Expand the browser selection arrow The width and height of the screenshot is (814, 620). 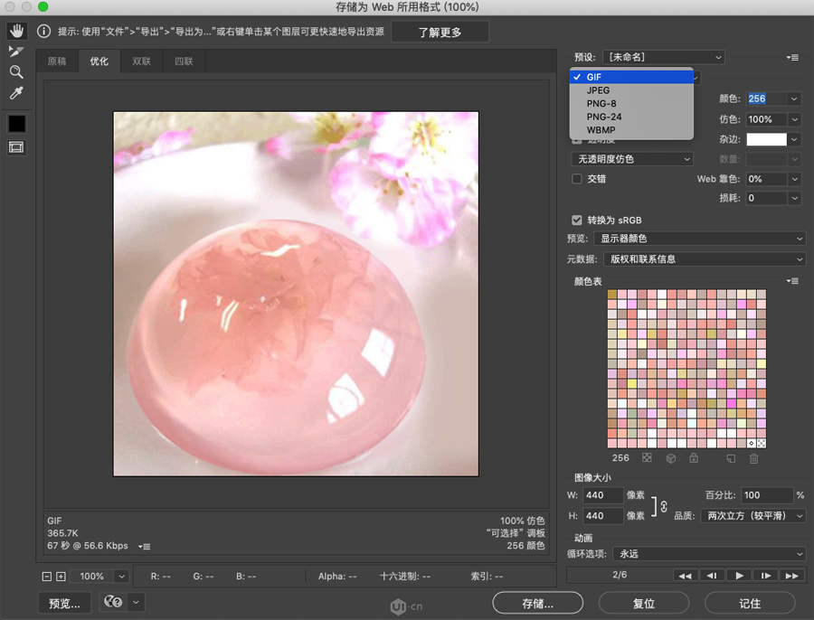136,602
